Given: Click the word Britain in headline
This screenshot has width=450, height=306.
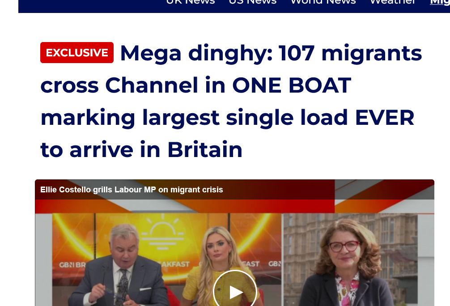Looking at the screenshot, I should tap(205, 149).
